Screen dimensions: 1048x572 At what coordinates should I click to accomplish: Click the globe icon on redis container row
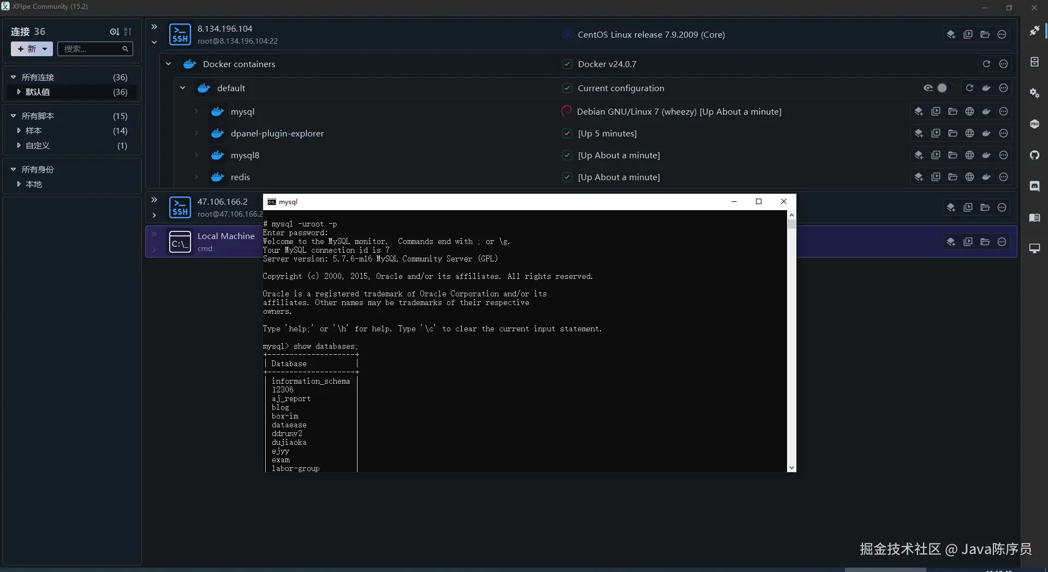[969, 177]
